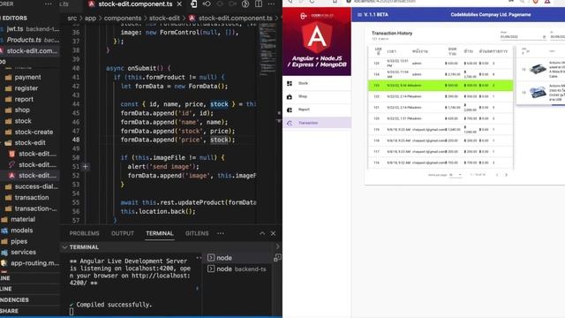Place cursor on line 48 formData.append price
This screenshot has height=318, width=565.
177,140
